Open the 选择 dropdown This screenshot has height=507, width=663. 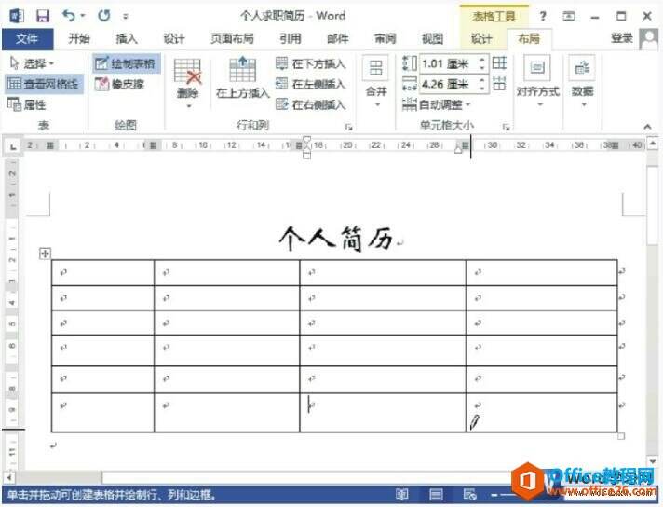coord(33,63)
